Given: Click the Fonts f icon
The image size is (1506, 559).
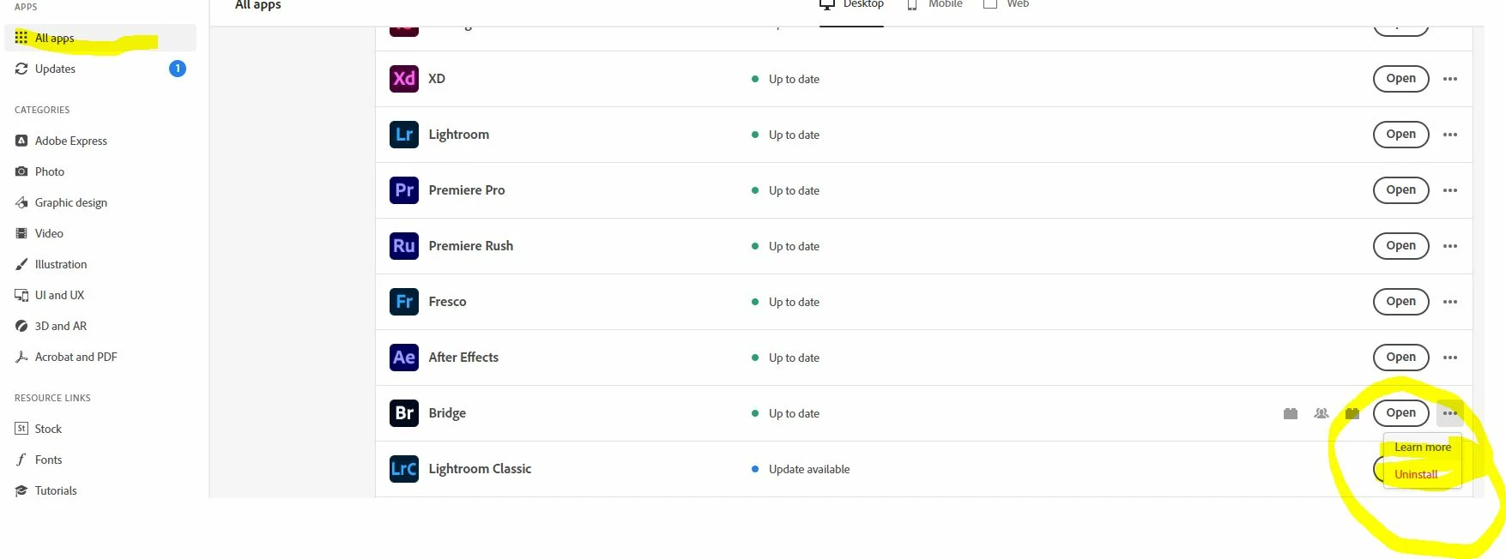Looking at the screenshot, I should [x=21, y=460].
